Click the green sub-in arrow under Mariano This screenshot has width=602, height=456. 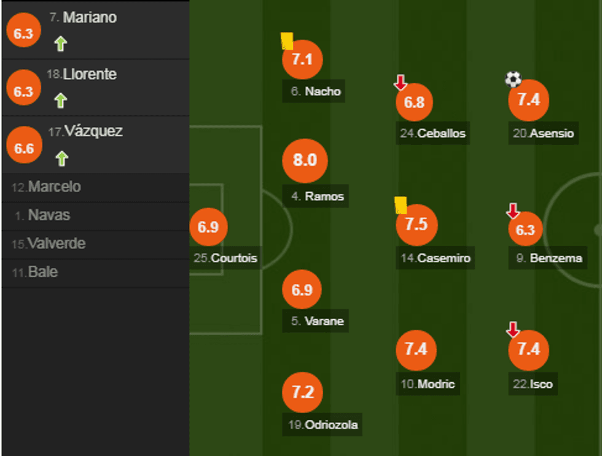60,44
